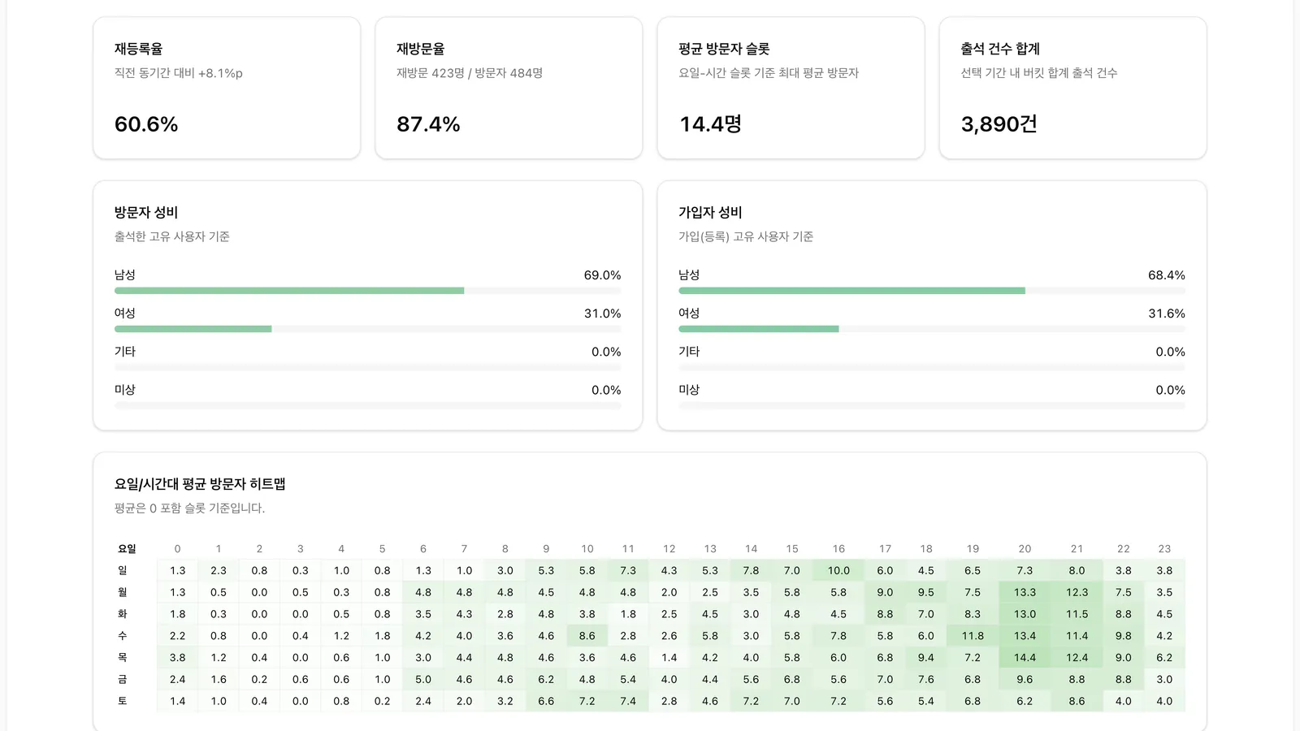Screen dimensions: 1300x731
Task: Click the 69.0% male percentage label
Action: (x=601, y=275)
